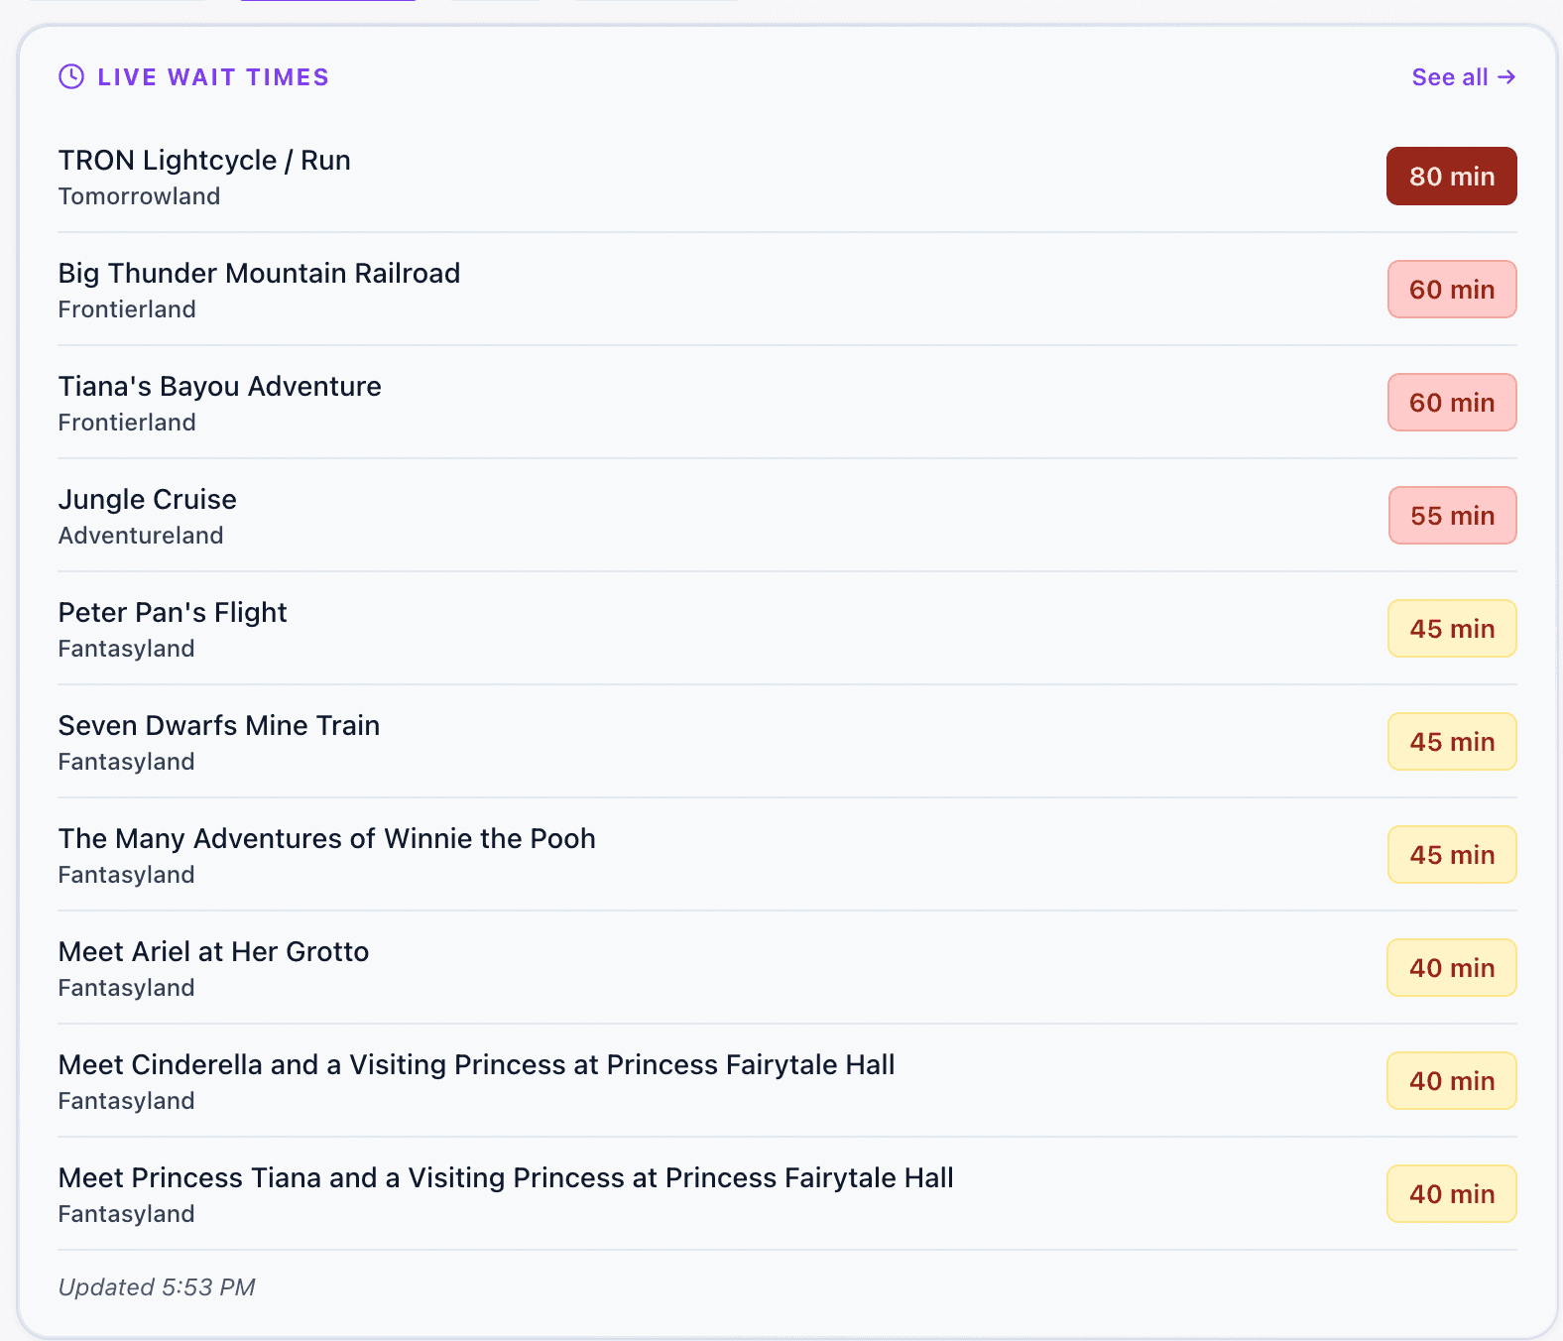Screen dimensions: 1563x1341
Task: Click the 60 min badge for Big Thunder Mountain
Action: click(1452, 290)
